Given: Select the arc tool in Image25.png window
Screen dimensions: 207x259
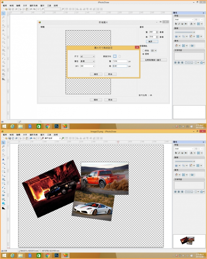Looking at the screenshot, I should pos(3,175).
